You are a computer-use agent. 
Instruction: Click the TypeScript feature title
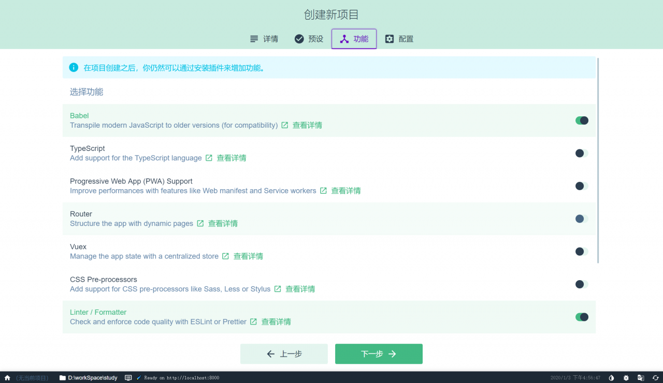tap(88, 148)
